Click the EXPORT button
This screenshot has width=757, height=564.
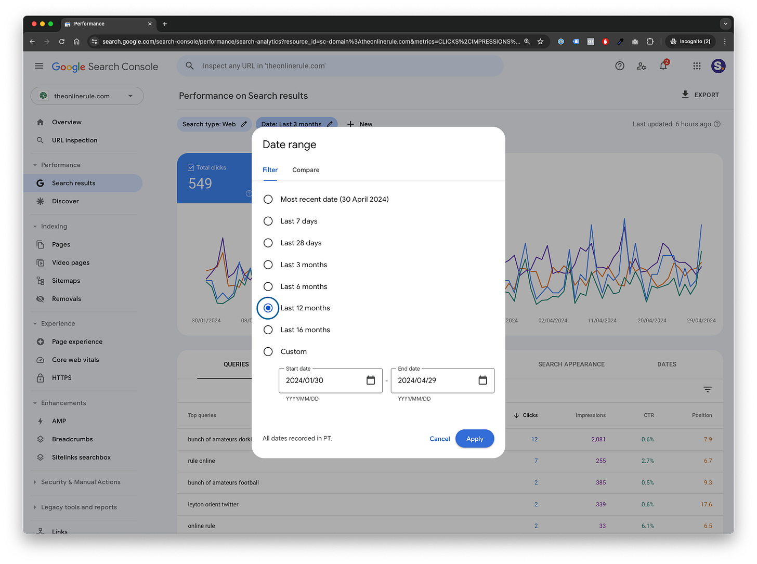[700, 95]
